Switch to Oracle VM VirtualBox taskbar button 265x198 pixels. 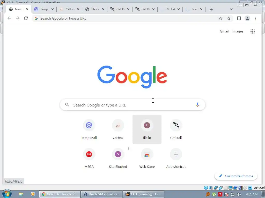coord(102,194)
